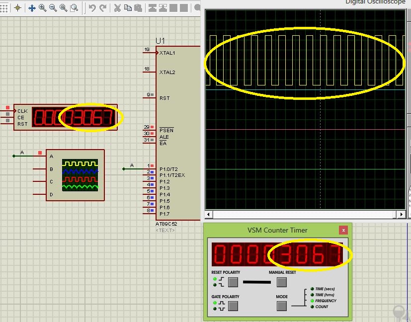411x322 pixels.
Task: Click the paste clipboard icon
Action: (x=138, y=8)
